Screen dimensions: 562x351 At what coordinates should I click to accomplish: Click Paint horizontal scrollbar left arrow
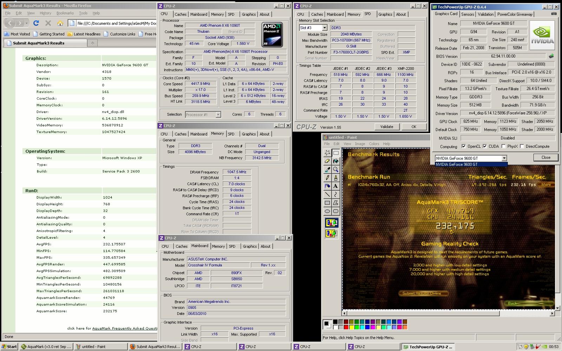[x=345, y=313]
